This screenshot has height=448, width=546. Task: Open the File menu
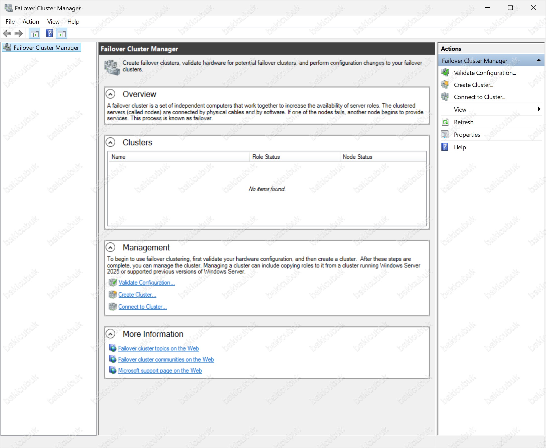click(x=10, y=22)
